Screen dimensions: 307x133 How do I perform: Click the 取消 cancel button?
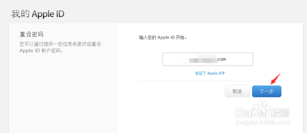pyautogui.click(x=237, y=91)
